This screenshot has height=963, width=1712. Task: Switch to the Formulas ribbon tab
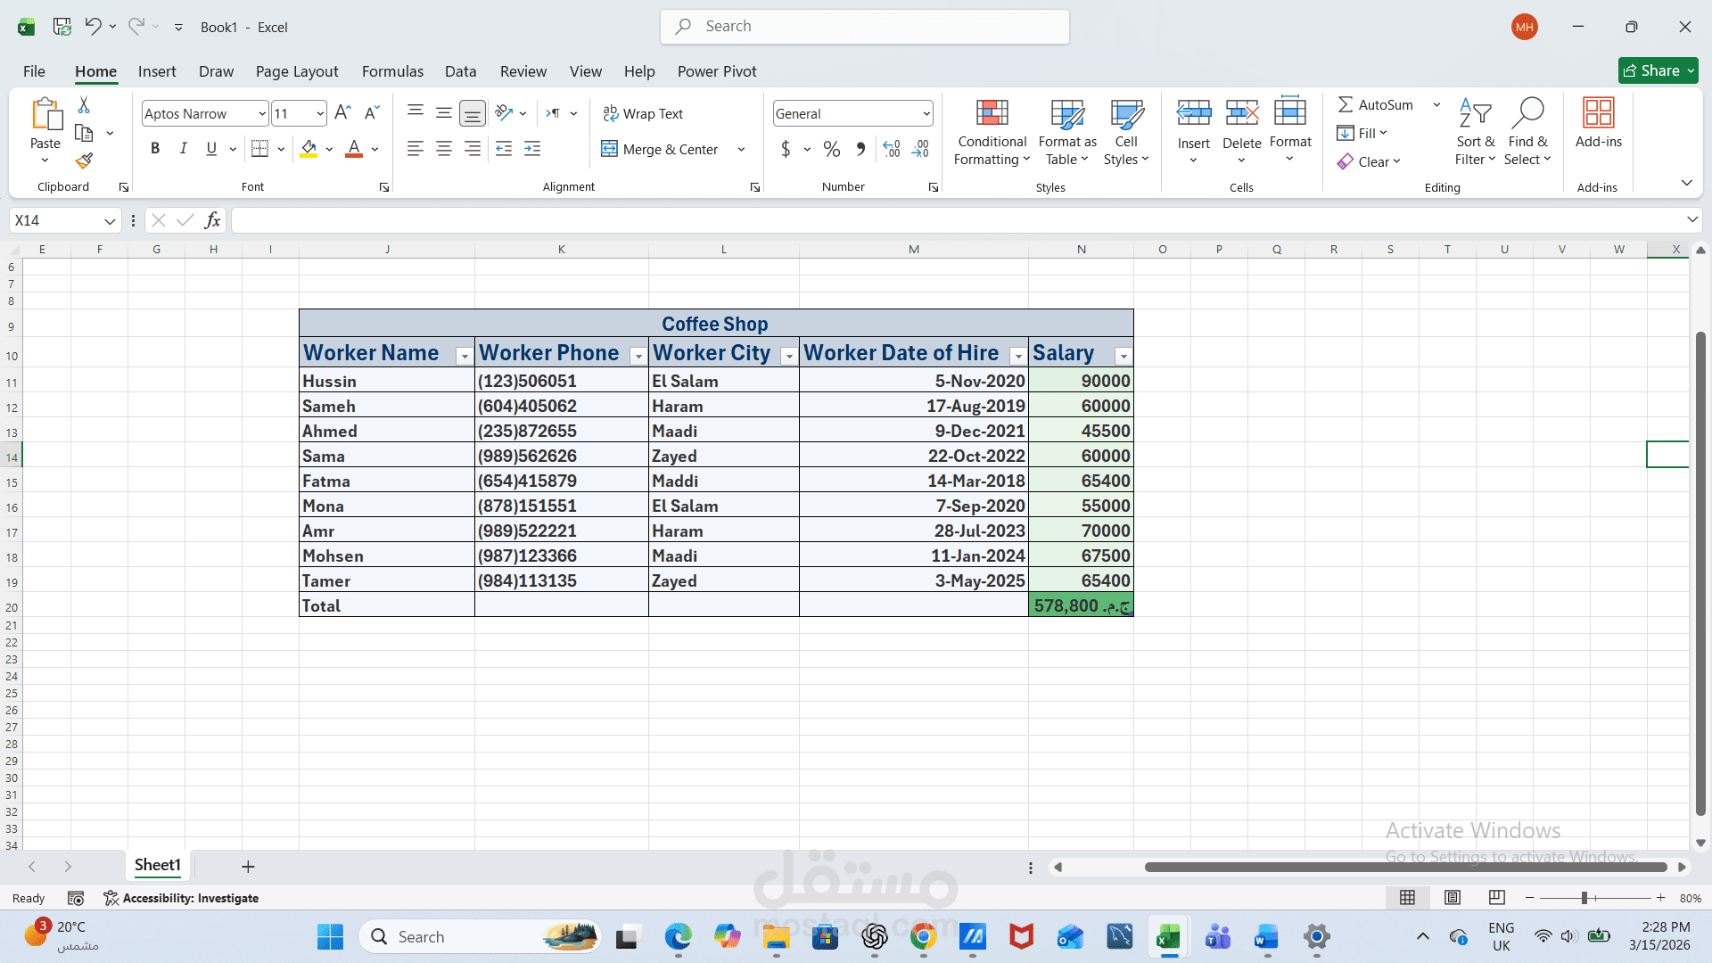pyautogui.click(x=392, y=71)
